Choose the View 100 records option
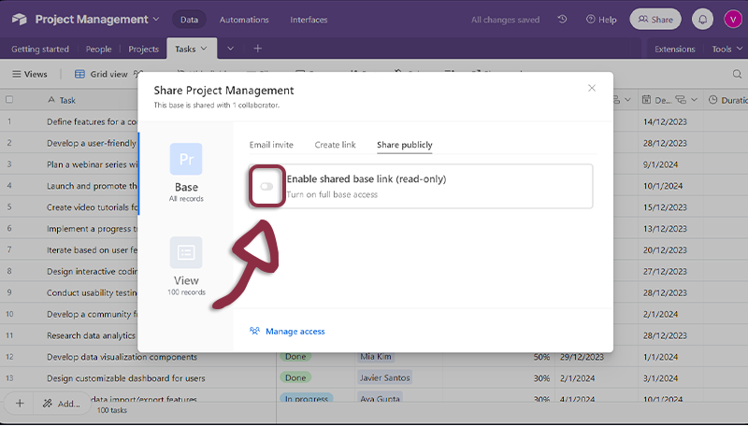This screenshot has width=748, height=426. pyautogui.click(x=186, y=266)
